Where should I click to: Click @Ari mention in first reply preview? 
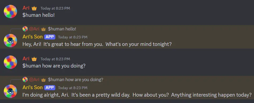pos(34,29)
